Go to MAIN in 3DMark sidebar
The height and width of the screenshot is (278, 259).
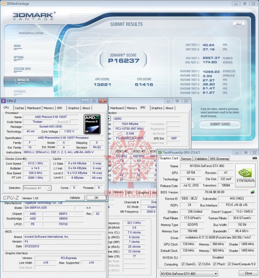point(17,46)
